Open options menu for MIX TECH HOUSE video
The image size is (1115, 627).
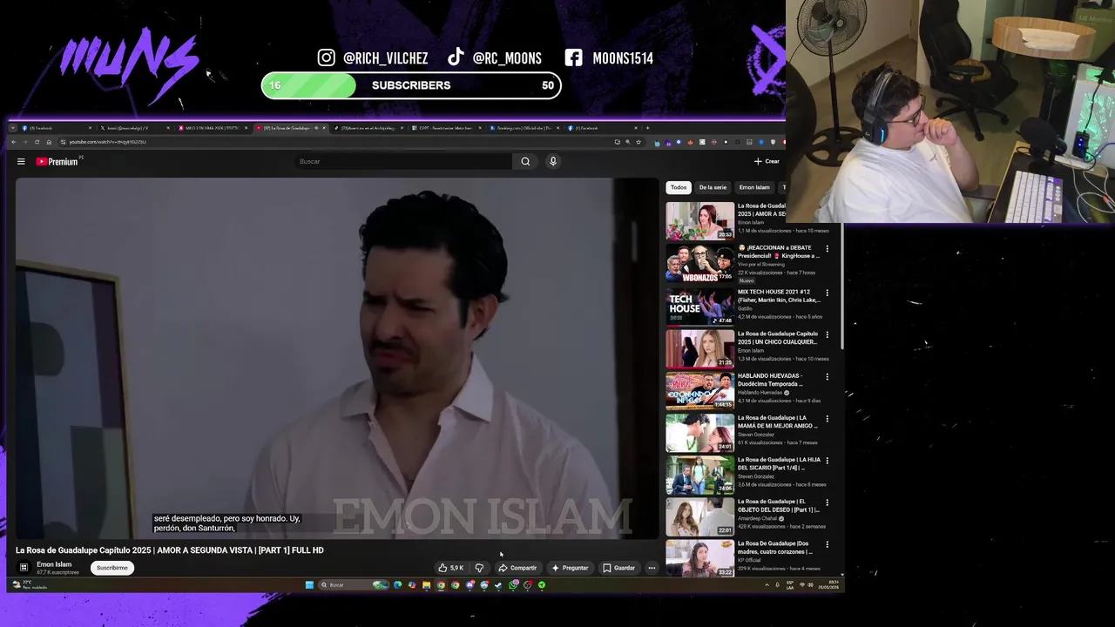pos(828,293)
